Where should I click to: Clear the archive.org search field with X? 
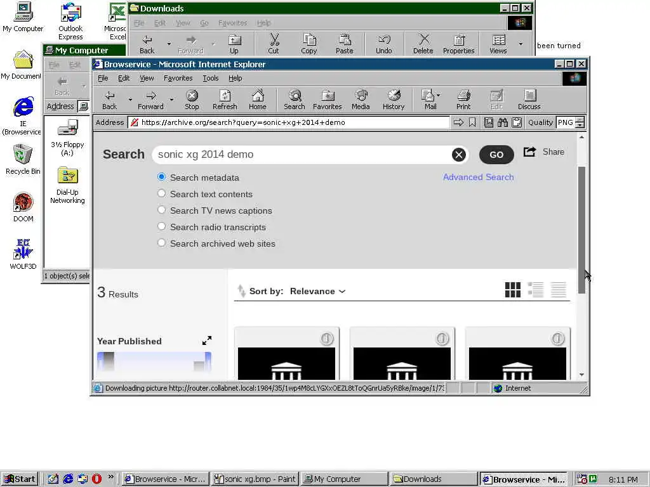(458, 155)
